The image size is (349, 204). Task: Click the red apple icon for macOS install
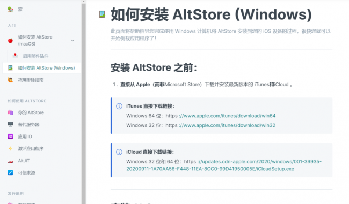tap(10, 40)
